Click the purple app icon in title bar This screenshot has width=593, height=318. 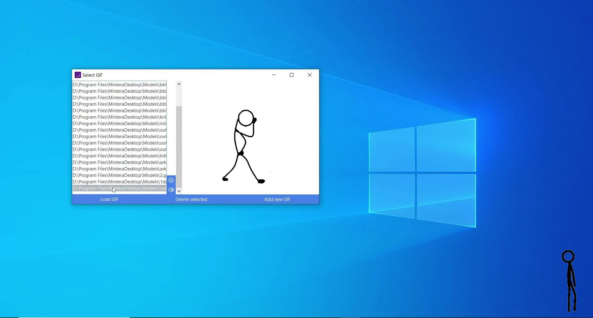(x=78, y=75)
